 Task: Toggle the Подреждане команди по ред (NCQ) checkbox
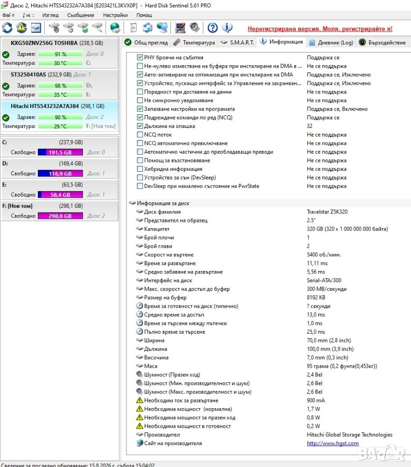coord(140,117)
